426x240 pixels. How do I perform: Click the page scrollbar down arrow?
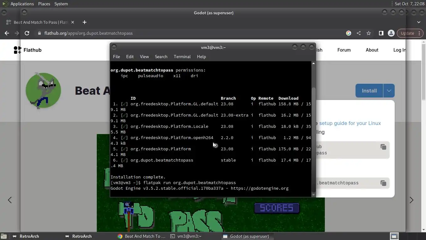pos(423,230)
